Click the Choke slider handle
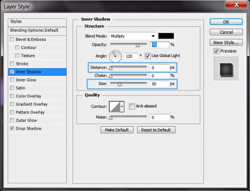The image size is (250, 191). pos(110,76)
